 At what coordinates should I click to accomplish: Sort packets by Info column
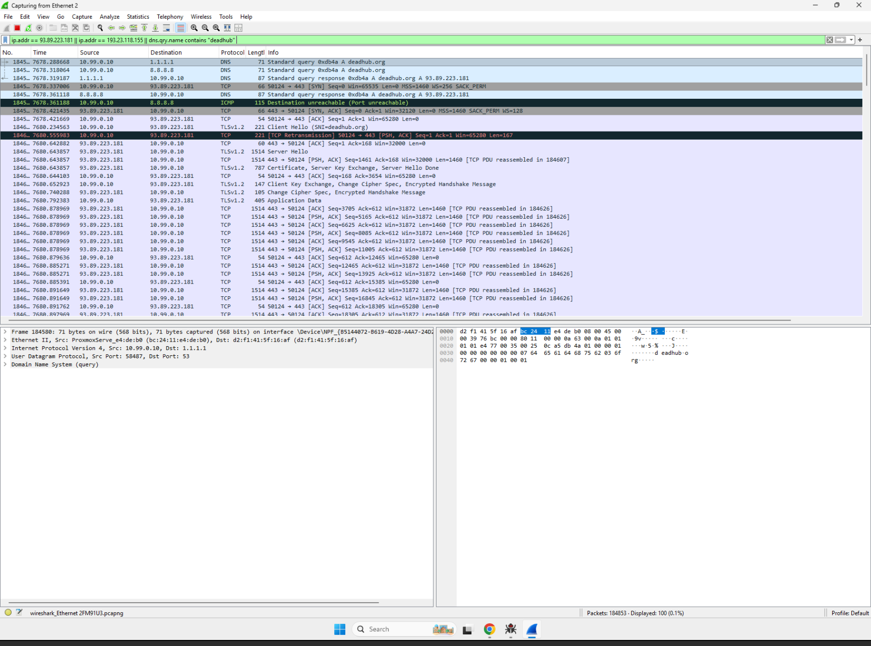564,52
